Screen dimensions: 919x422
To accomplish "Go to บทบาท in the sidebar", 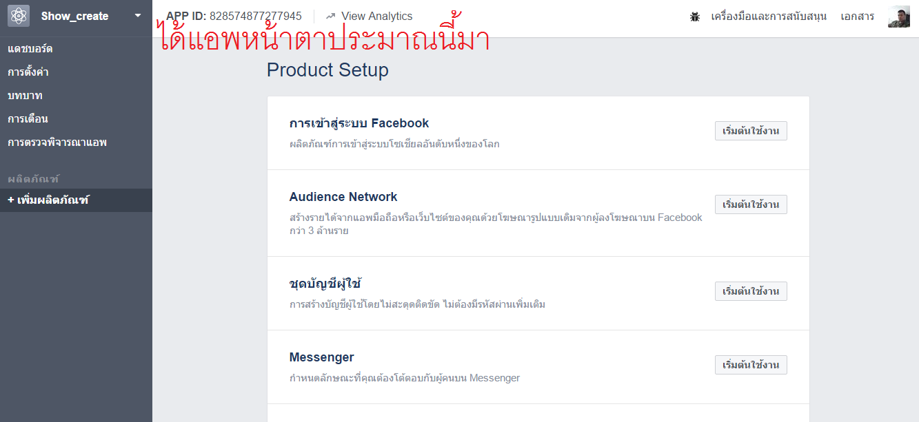I will [25, 96].
